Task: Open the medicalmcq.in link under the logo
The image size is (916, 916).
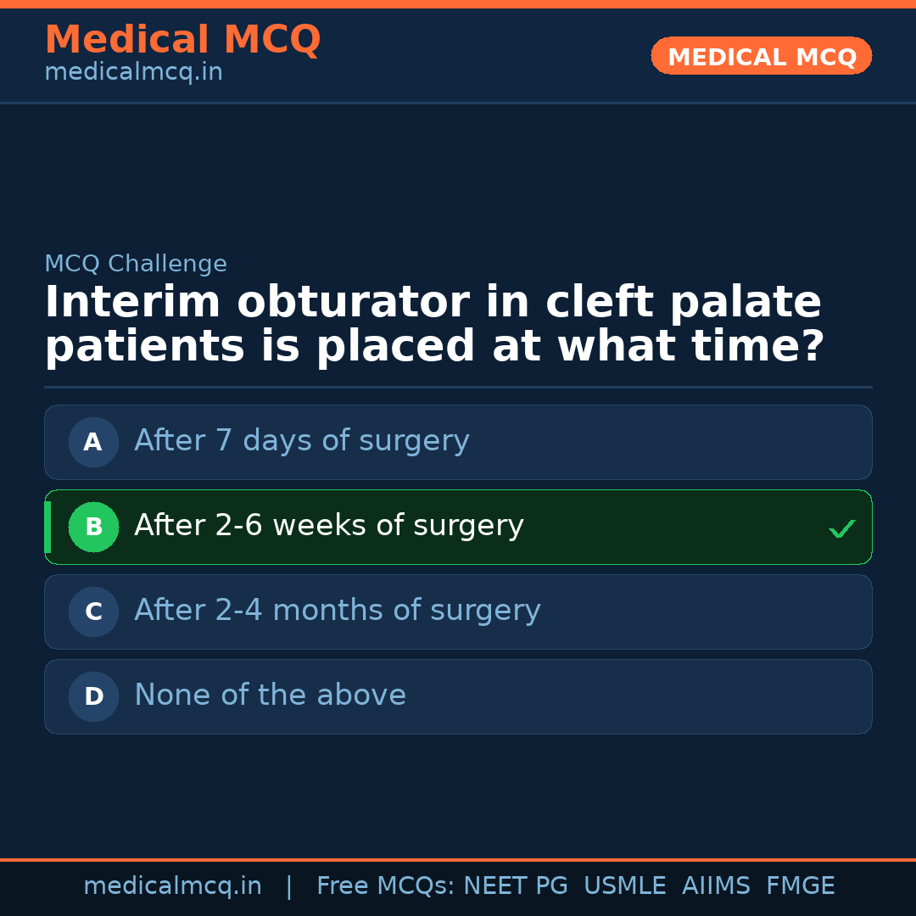Action: pyautogui.click(x=133, y=73)
